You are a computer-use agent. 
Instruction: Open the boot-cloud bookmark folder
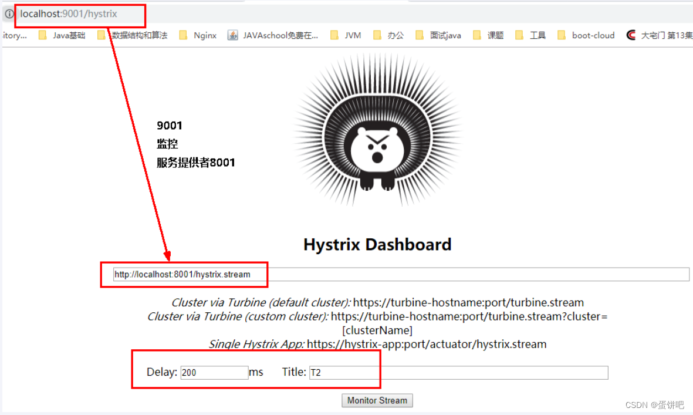click(586, 35)
